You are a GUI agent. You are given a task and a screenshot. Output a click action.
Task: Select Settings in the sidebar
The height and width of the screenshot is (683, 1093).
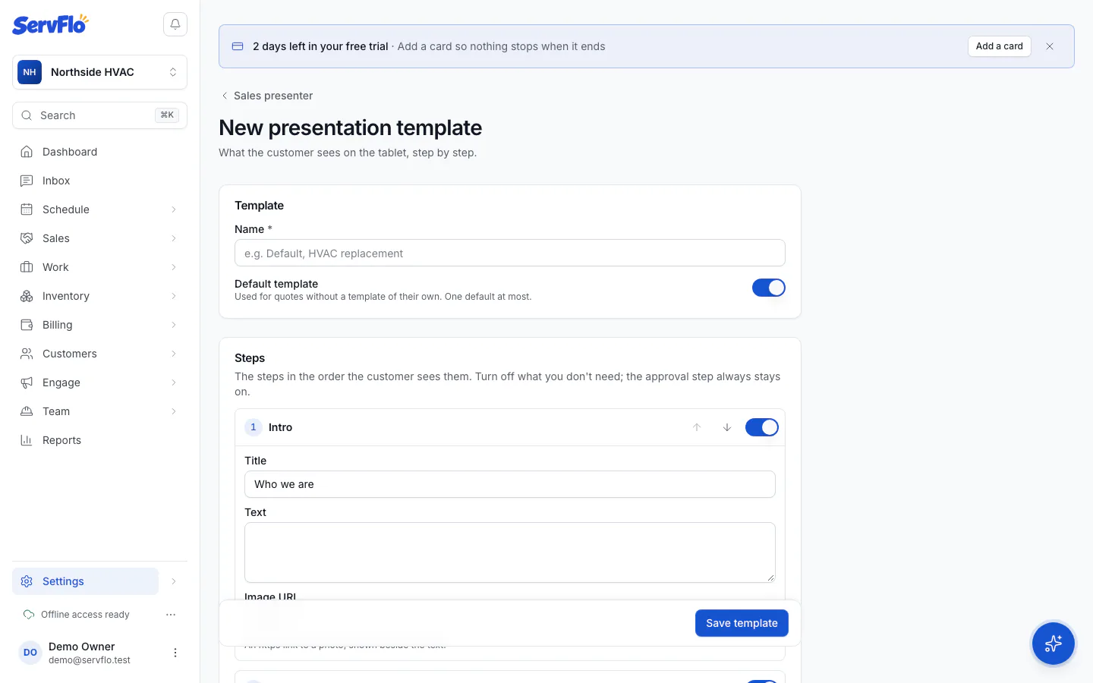point(85,581)
